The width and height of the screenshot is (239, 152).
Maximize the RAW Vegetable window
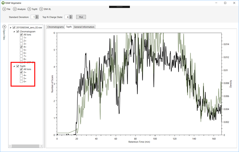click(x=225, y=3)
